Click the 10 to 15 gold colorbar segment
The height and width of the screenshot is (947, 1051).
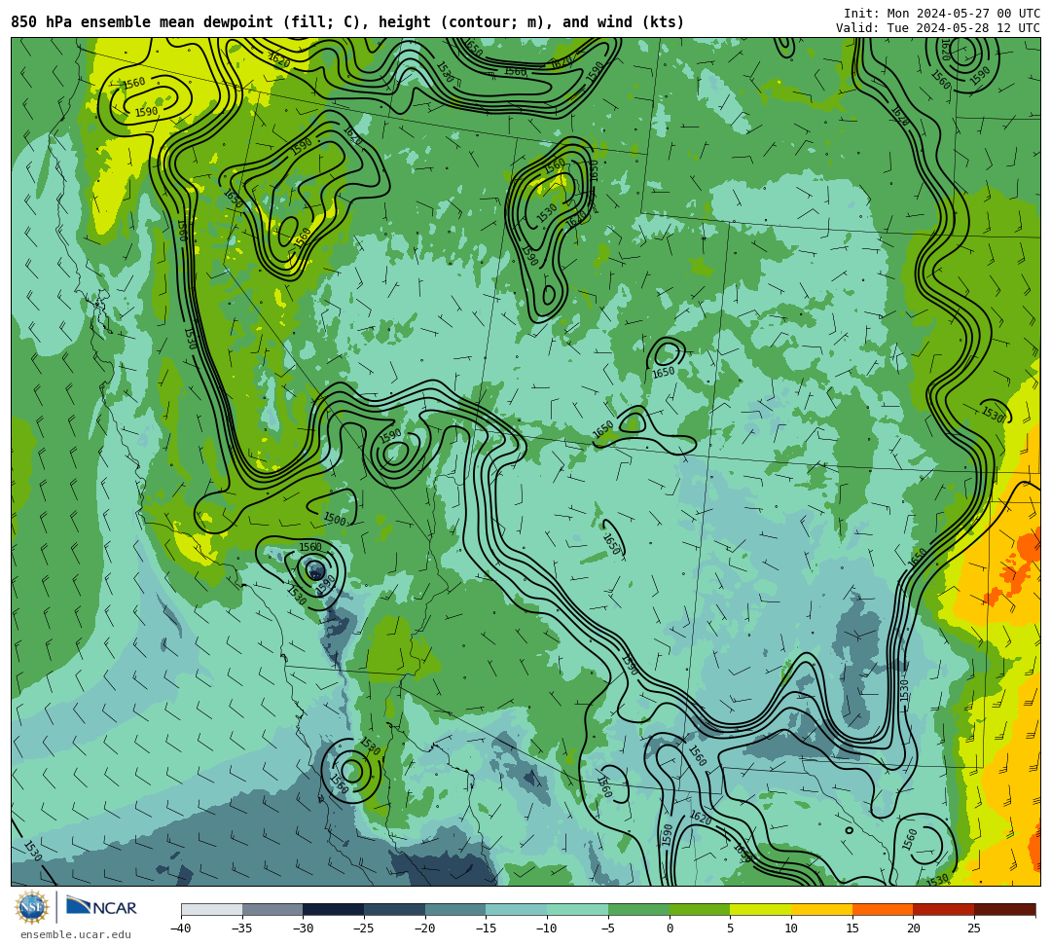(821, 909)
